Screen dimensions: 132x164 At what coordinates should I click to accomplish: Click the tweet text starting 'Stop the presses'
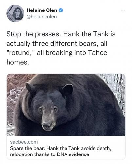tap(61, 48)
